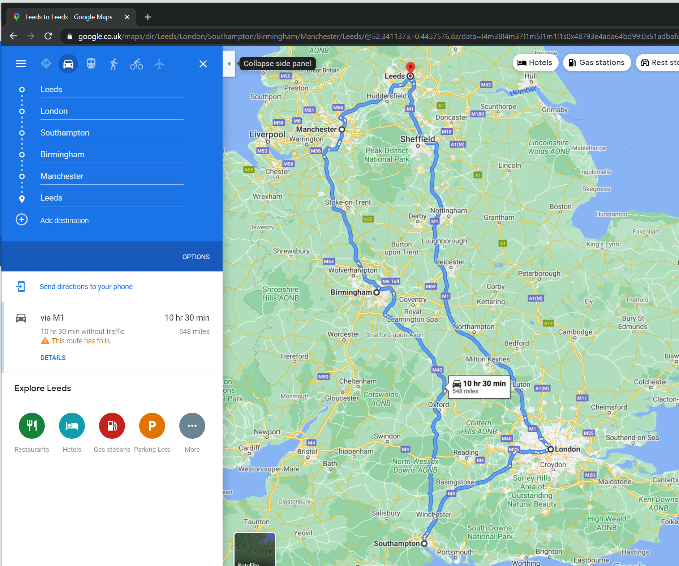
Task: Click Hotels chip on map
Action: tap(535, 63)
